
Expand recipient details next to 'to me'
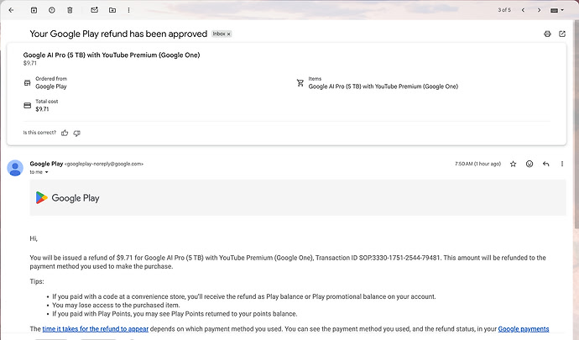click(46, 172)
